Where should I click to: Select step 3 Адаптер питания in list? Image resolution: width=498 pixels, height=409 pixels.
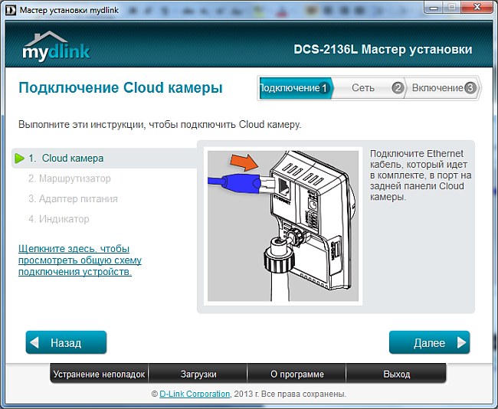click(73, 198)
